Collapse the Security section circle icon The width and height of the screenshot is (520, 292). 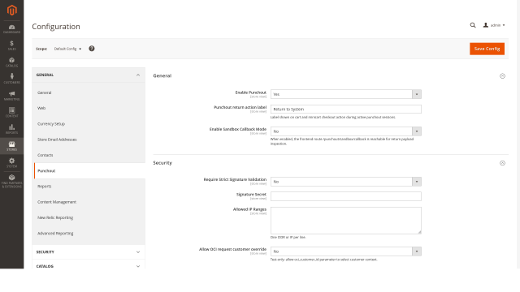tap(502, 163)
